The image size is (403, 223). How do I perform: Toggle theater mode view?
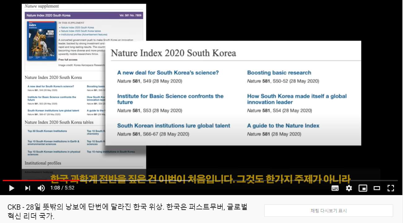tap(377, 188)
